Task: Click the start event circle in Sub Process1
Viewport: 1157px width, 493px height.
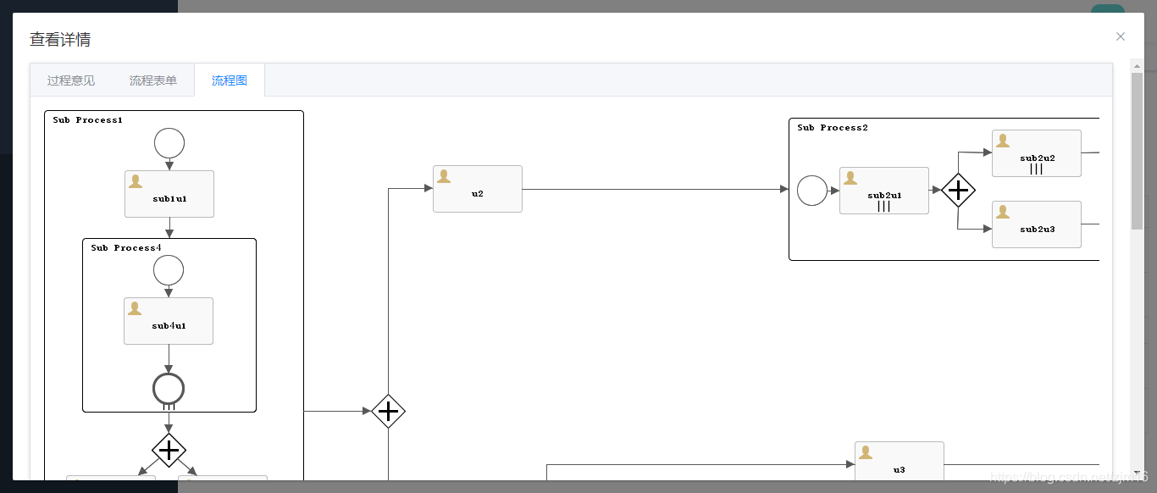Action: pos(169,143)
